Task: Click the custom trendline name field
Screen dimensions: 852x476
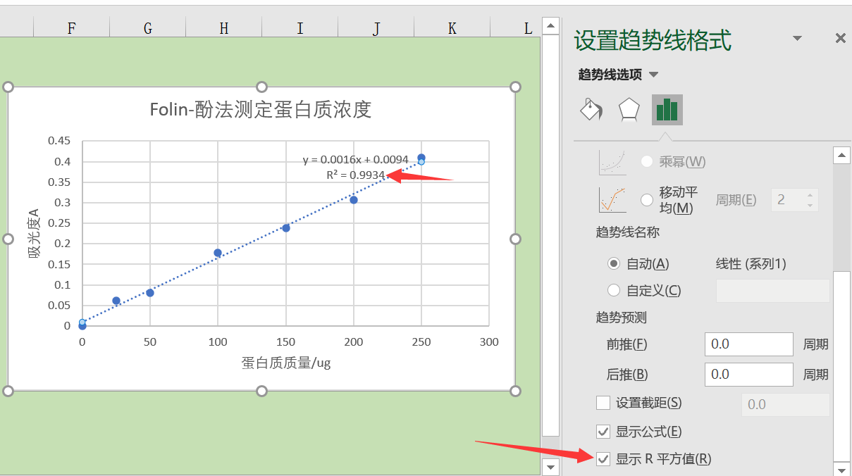Action: click(772, 291)
